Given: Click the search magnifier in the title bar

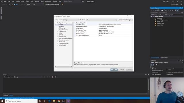Looking at the screenshot, I should point(83,1).
